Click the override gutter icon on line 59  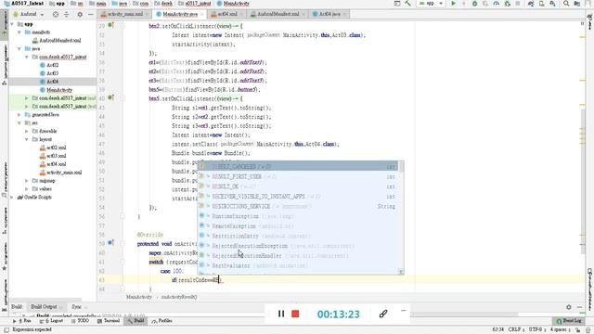[110, 242]
